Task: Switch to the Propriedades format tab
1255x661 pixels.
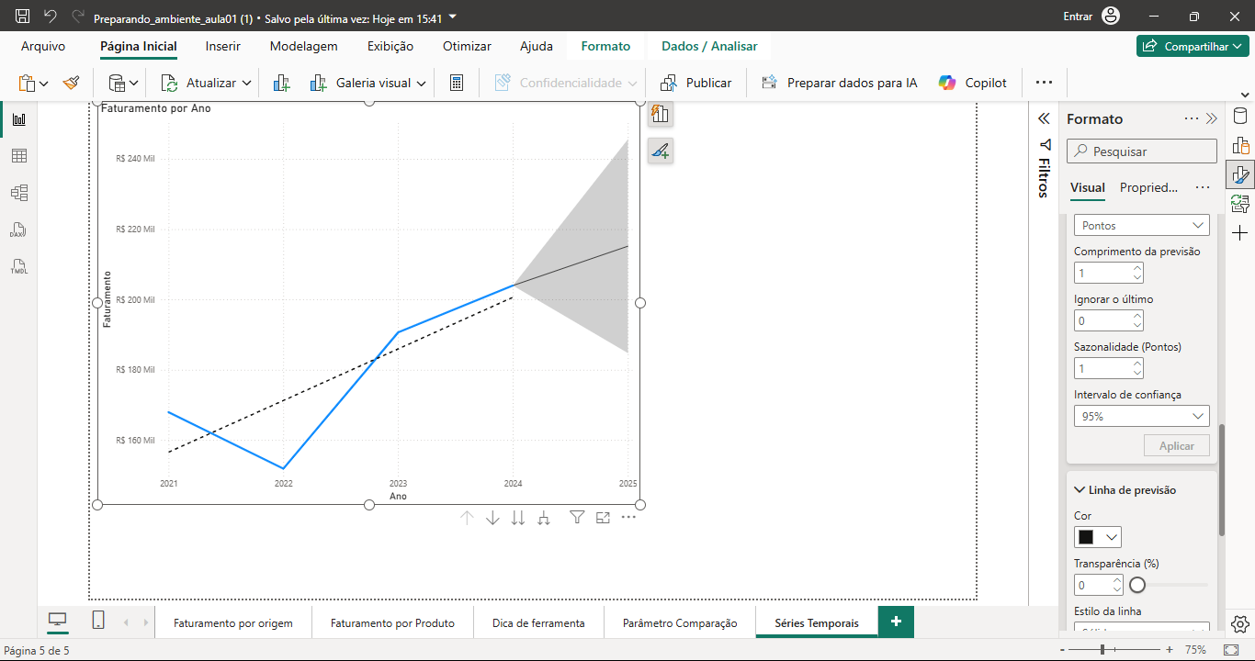Action: point(1148,187)
